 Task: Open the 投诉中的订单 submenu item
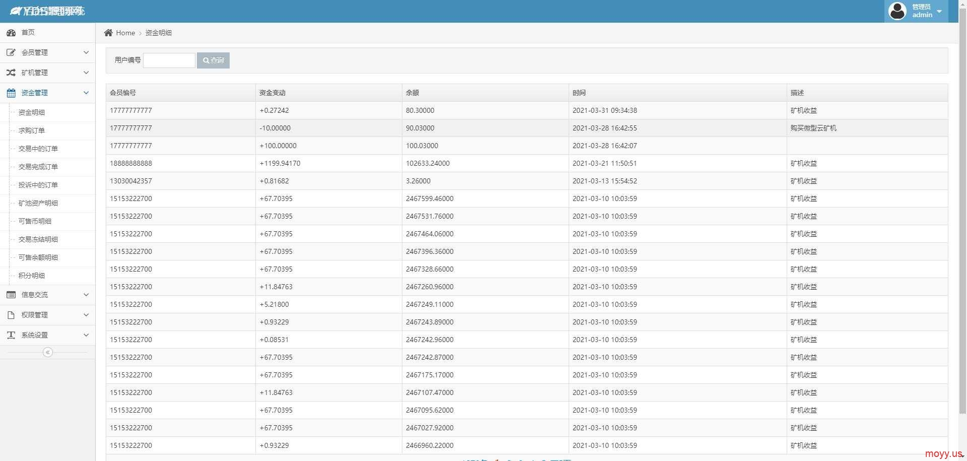pyautogui.click(x=38, y=185)
